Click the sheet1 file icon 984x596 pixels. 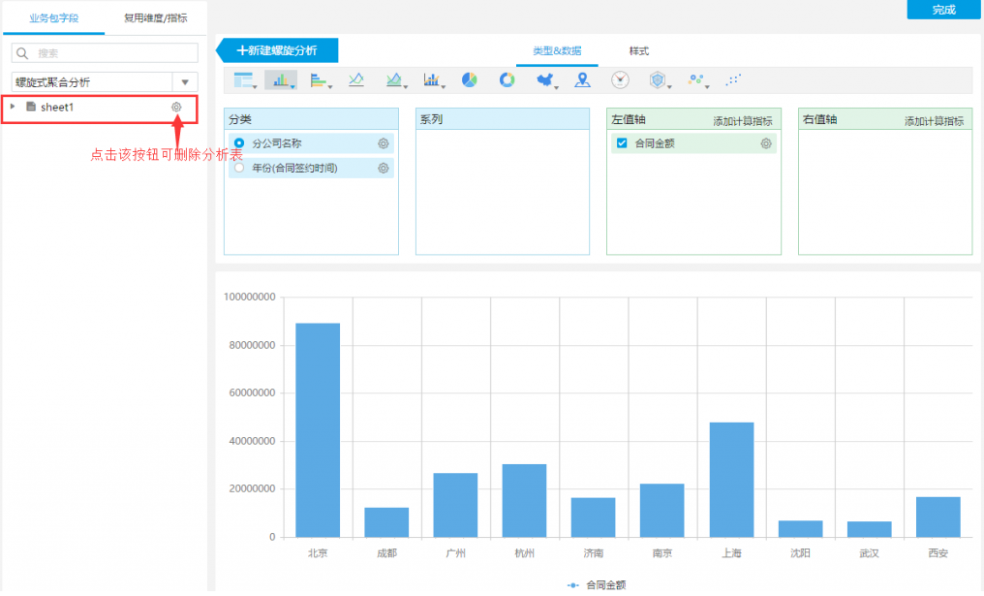click(31, 107)
